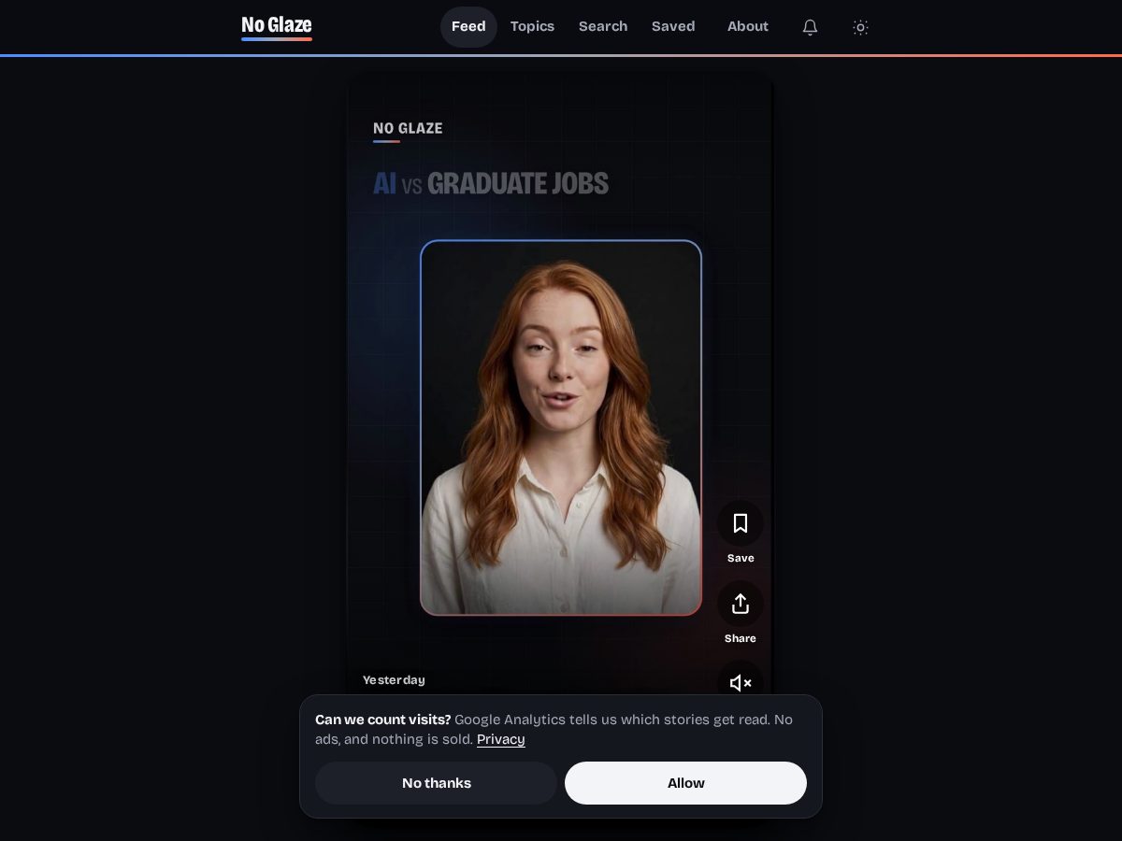Unmute the video with the speaker icon
Image resolution: width=1122 pixels, height=841 pixels.
point(741,683)
